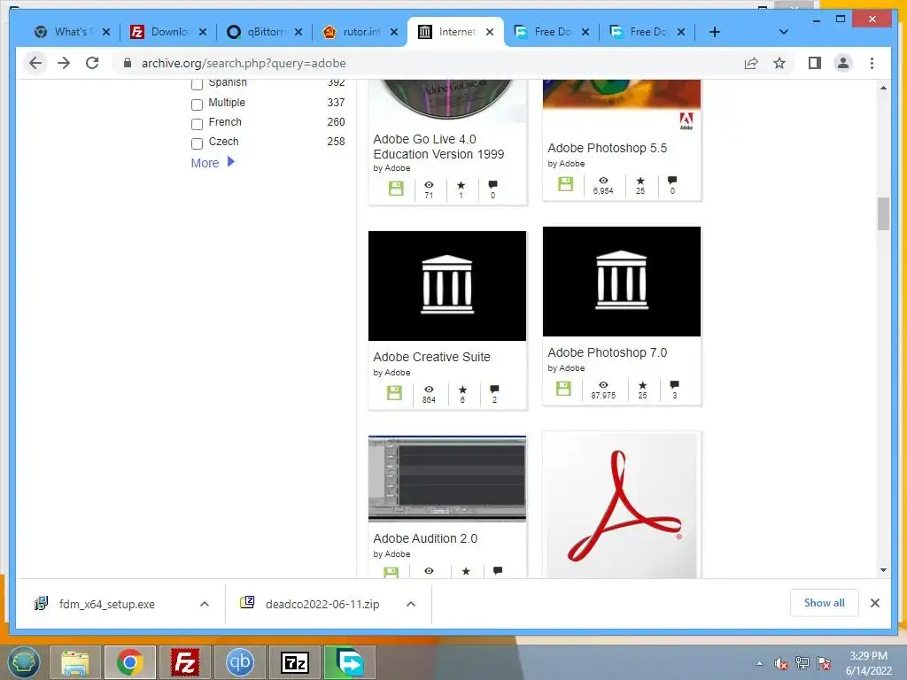Reload the archive.org page

click(x=92, y=63)
